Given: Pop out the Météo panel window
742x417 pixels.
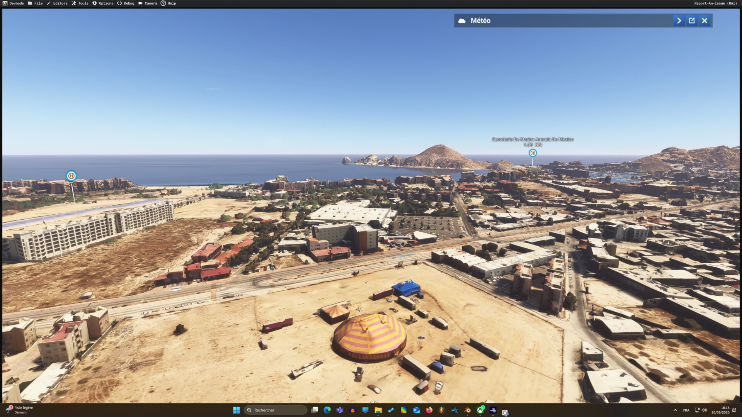Looking at the screenshot, I should point(692,20).
